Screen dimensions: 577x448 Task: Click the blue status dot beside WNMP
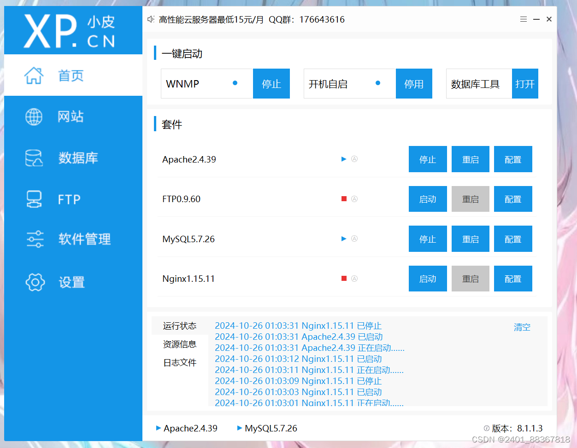pos(235,83)
